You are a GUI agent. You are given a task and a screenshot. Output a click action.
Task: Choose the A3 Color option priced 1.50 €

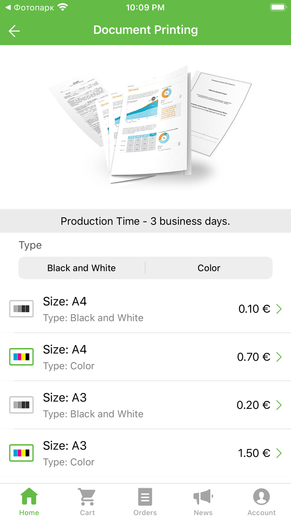pos(145,453)
